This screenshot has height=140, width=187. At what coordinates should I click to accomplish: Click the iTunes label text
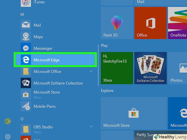point(39,2)
